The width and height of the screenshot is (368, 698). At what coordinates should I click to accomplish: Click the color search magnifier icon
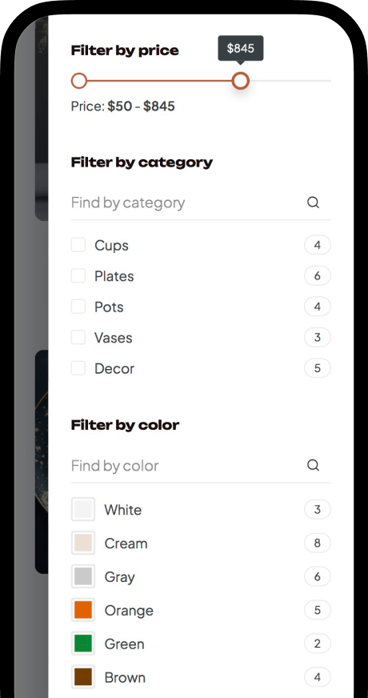coord(313,465)
